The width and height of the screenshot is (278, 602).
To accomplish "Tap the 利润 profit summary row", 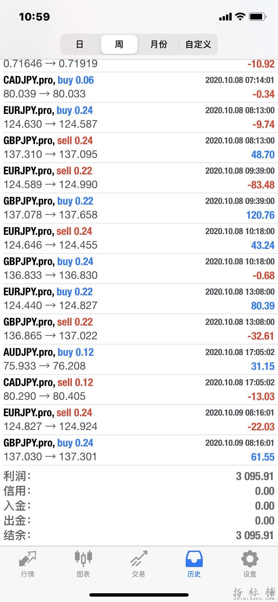I will 139,476.
